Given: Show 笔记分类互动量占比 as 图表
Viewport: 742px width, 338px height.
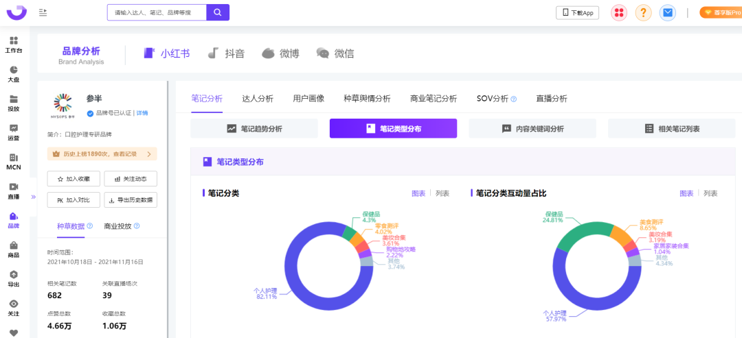Looking at the screenshot, I should [686, 193].
